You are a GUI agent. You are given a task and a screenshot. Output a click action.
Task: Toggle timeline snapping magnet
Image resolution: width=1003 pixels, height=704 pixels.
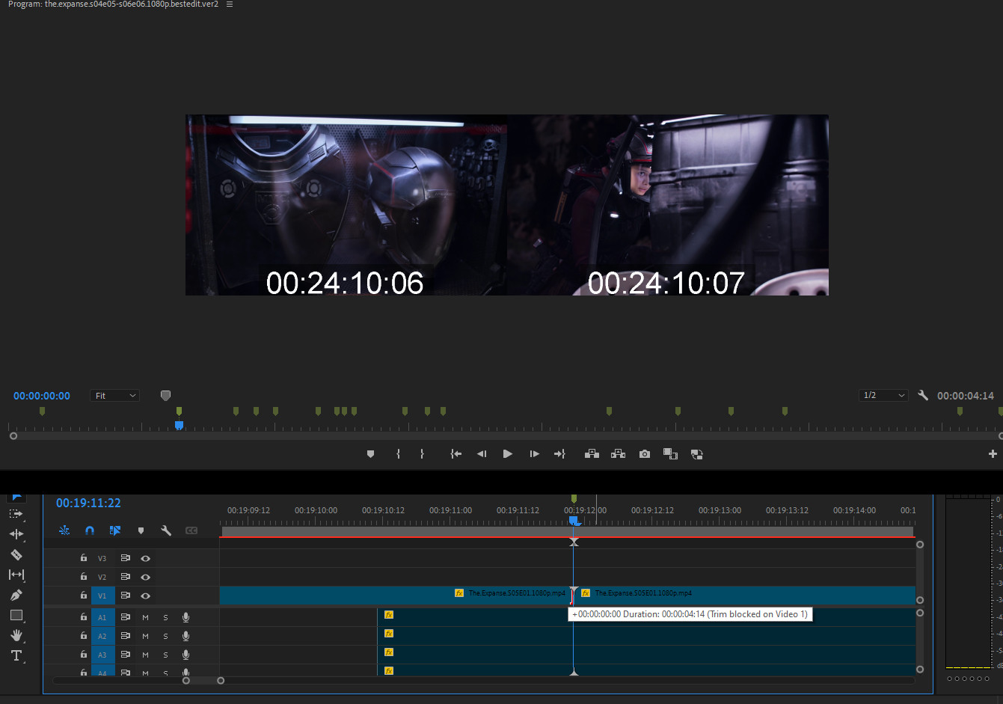click(90, 530)
